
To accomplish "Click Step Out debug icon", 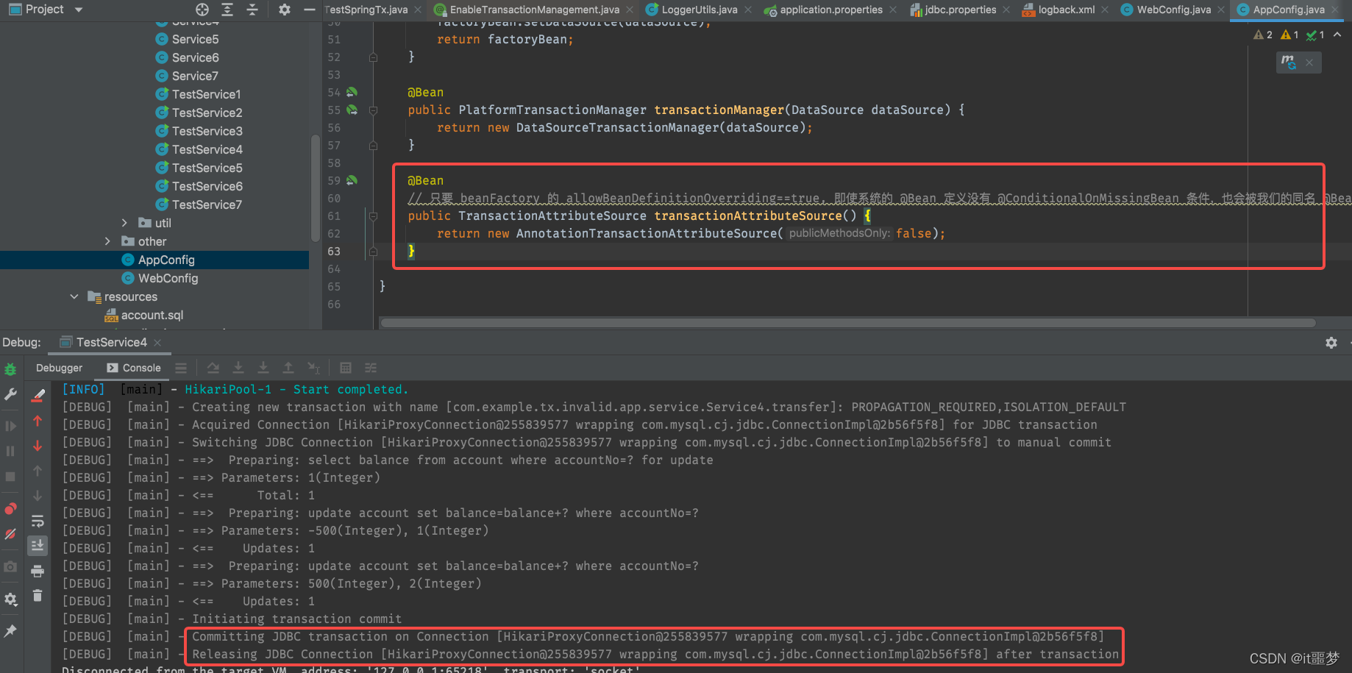I will pyautogui.click(x=288, y=368).
